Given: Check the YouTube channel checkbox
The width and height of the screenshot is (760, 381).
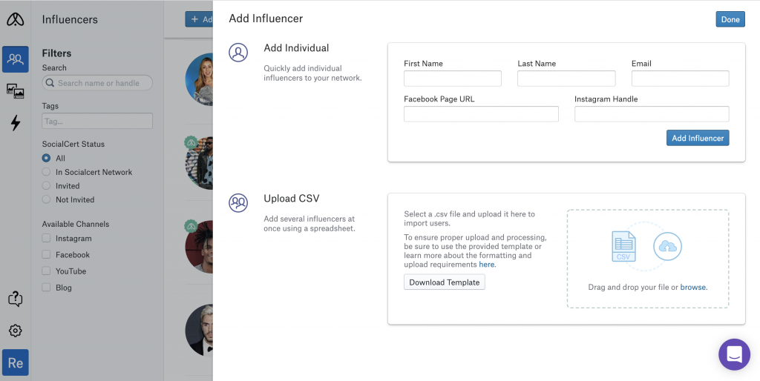Looking at the screenshot, I should tap(46, 271).
